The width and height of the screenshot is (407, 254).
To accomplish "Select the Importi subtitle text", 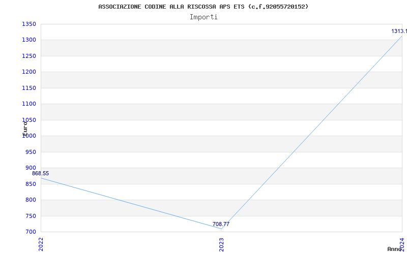I will click(203, 17).
